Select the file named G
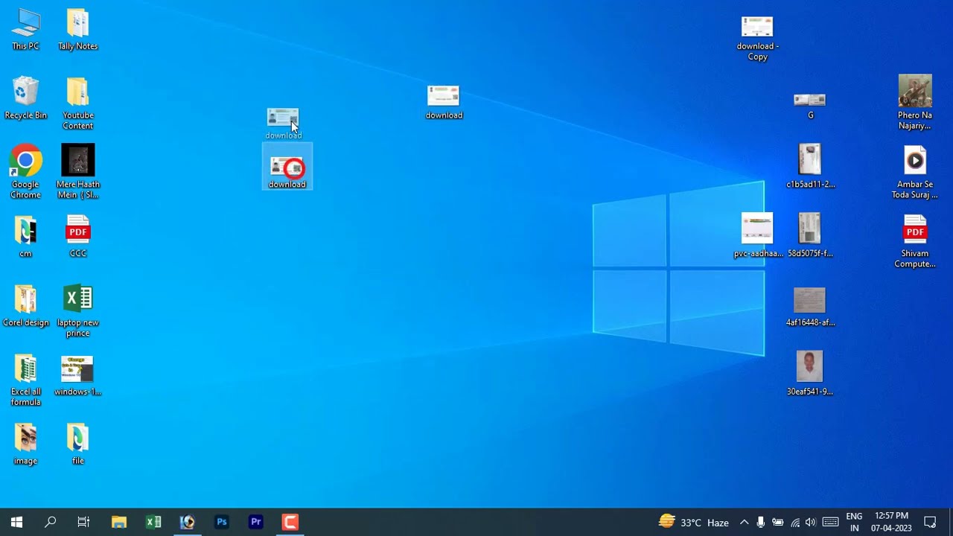Viewport: 953px width, 536px height. (x=810, y=105)
